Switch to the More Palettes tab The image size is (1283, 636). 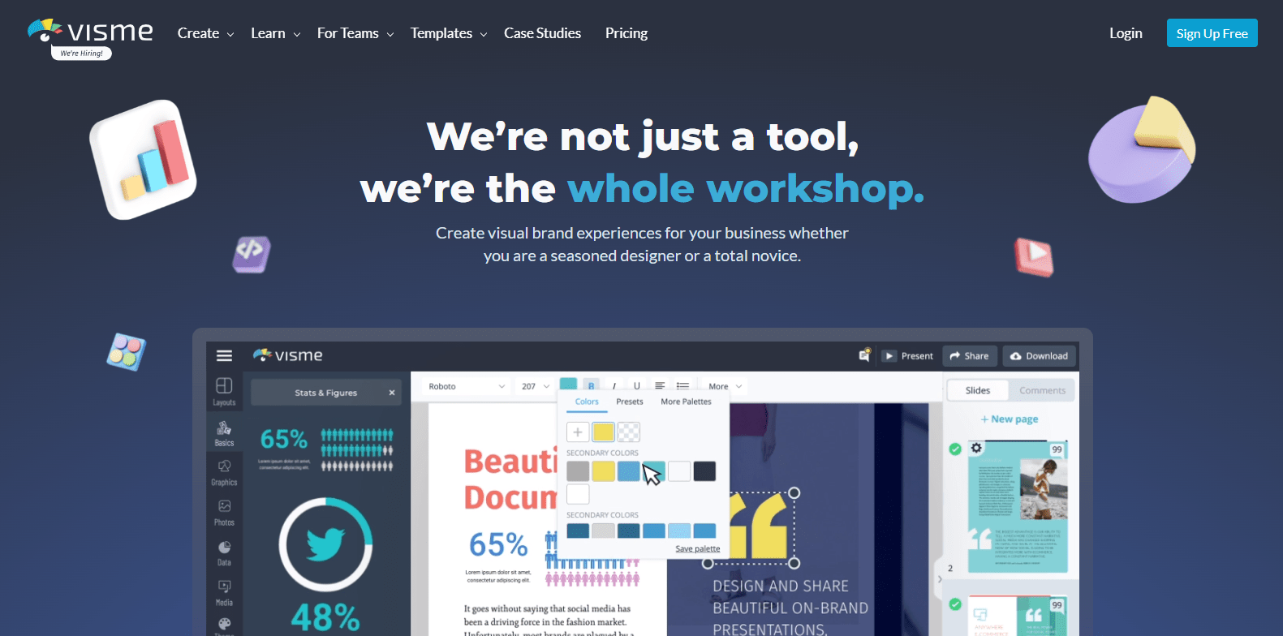click(x=686, y=402)
